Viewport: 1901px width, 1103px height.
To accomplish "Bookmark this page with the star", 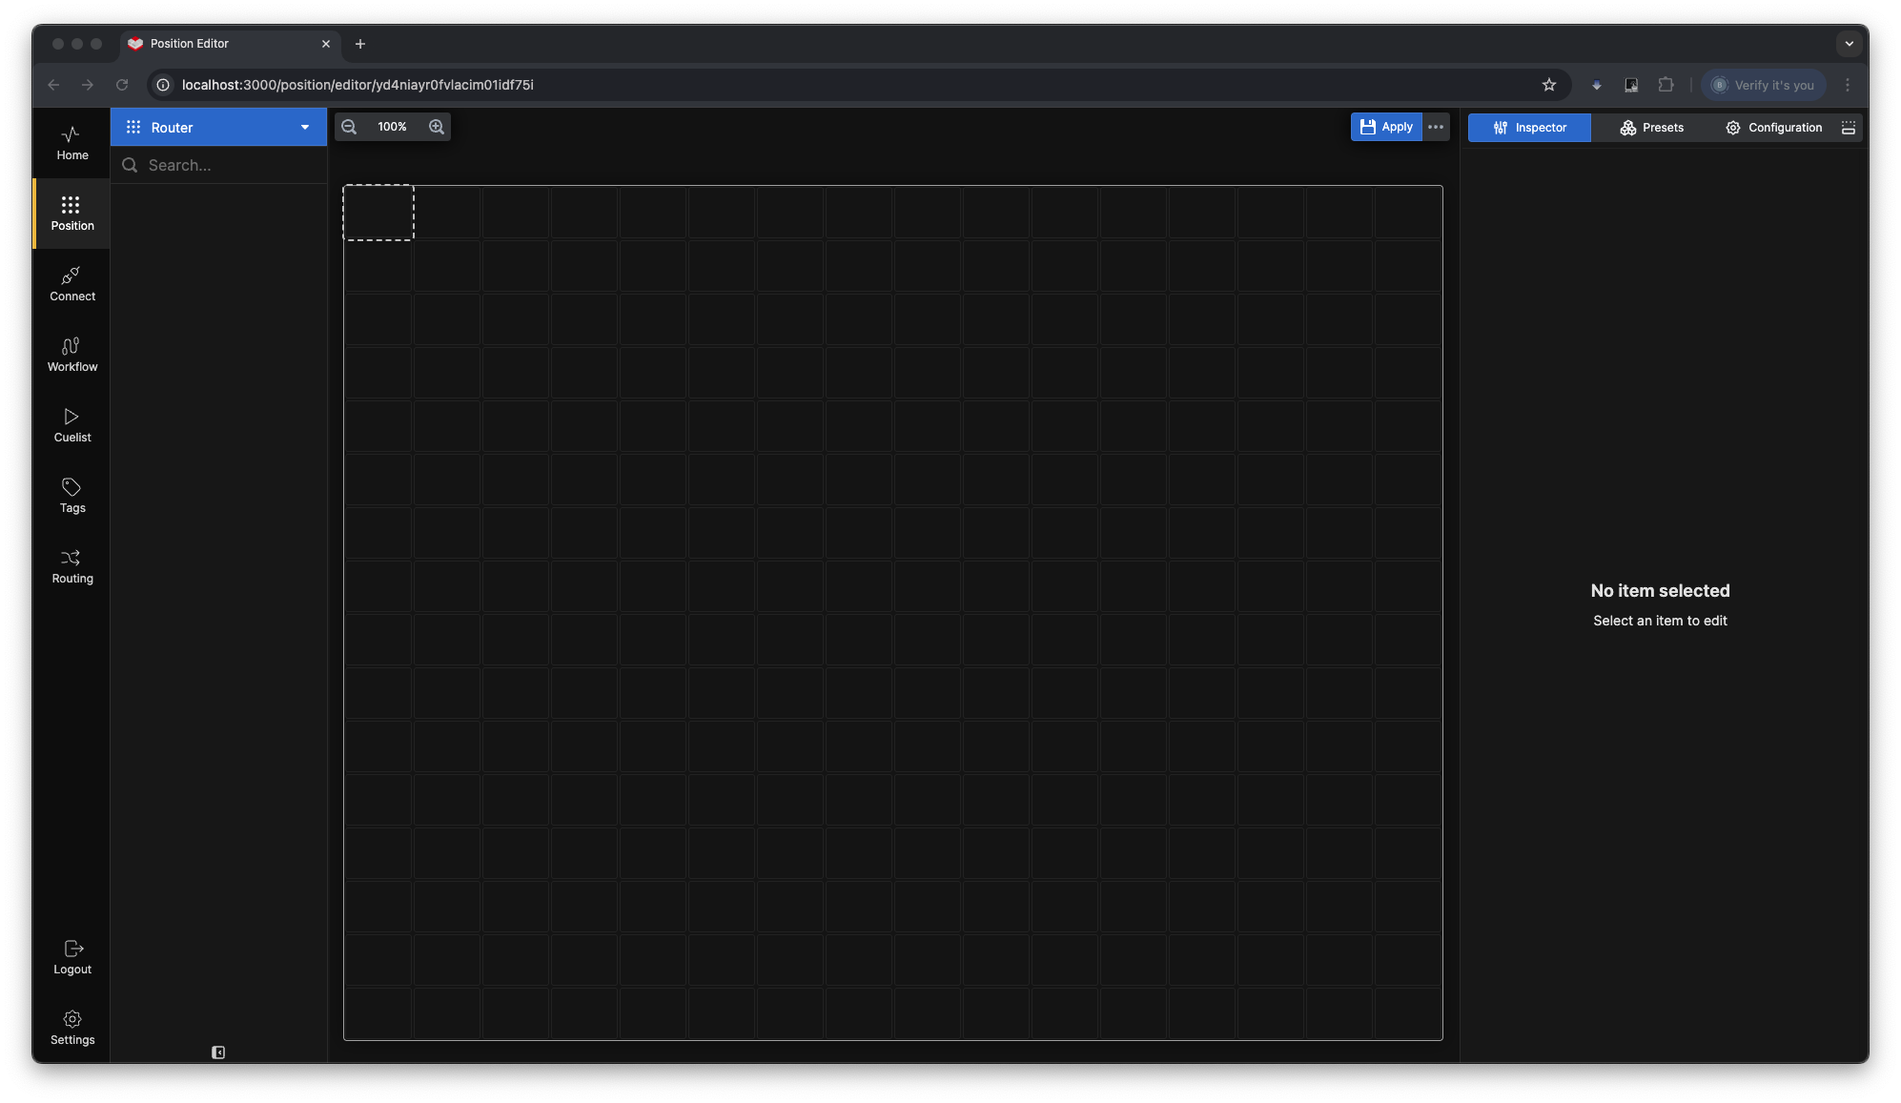I will (1549, 85).
